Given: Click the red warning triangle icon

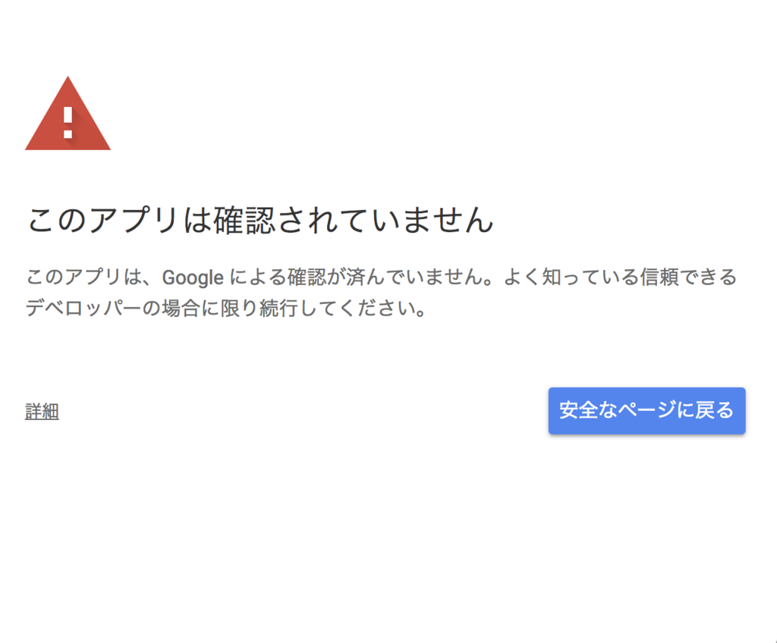Looking at the screenshot, I should click(68, 114).
